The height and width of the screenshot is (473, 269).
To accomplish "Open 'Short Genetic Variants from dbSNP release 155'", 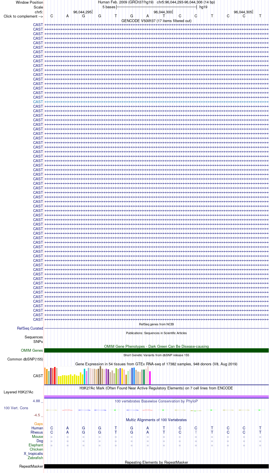I will pyautogui.click(x=156, y=355).
